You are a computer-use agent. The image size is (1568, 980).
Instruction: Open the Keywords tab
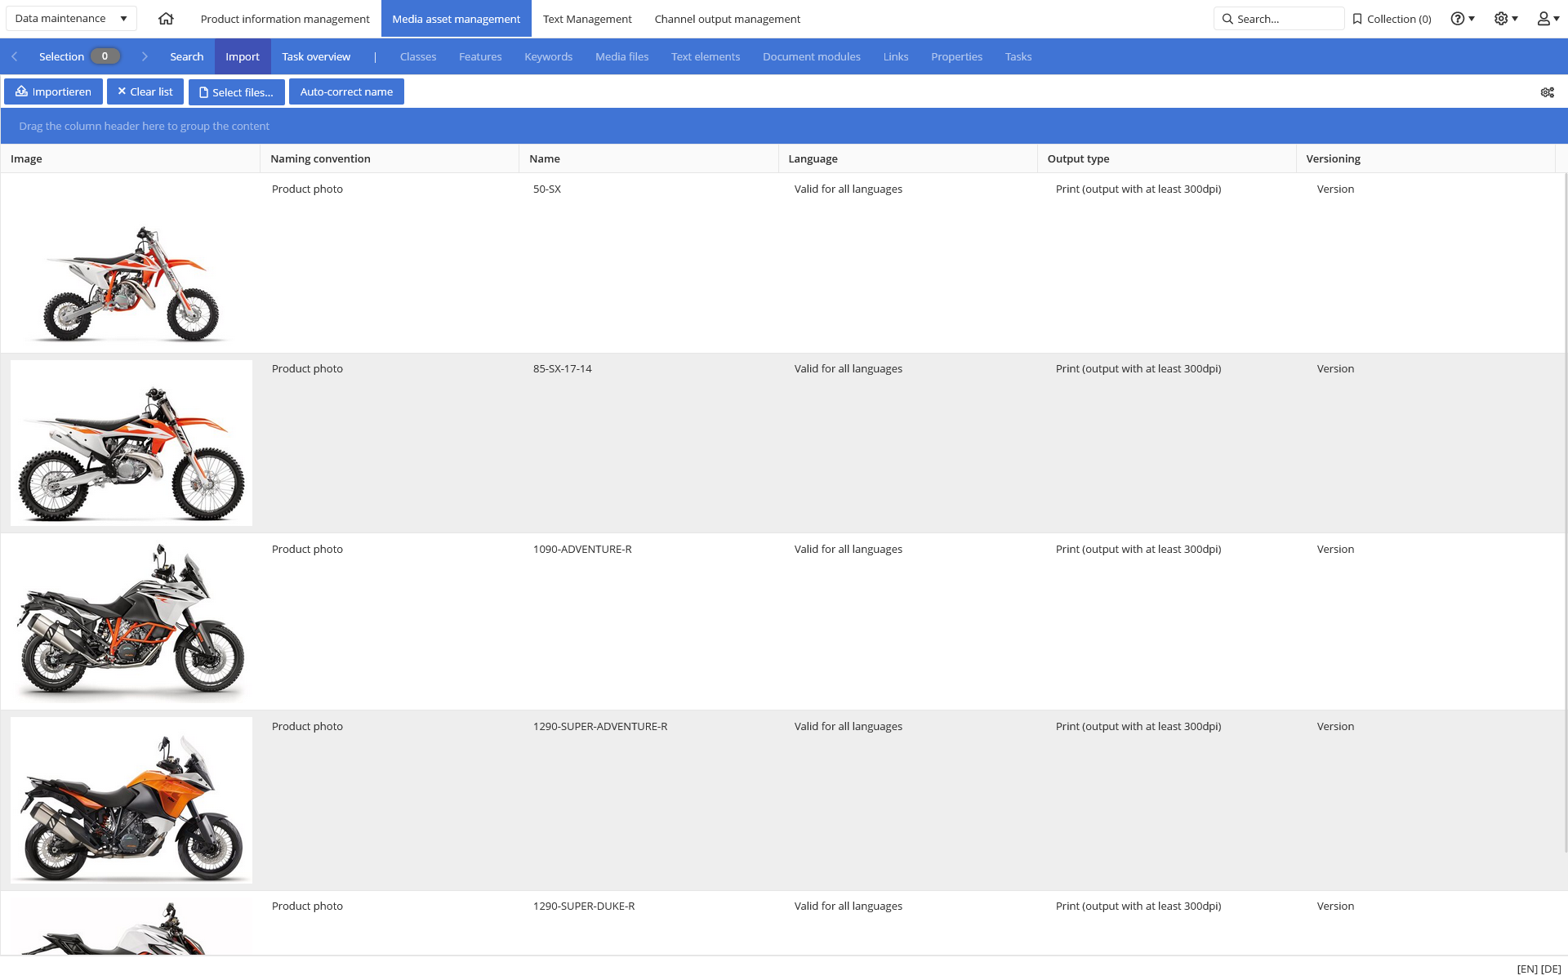tap(548, 56)
